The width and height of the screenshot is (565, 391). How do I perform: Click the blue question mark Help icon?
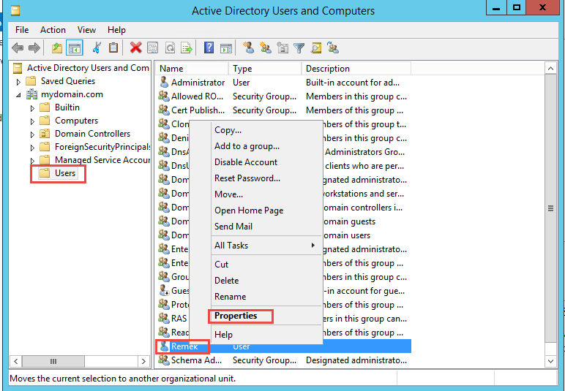coord(209,48)
